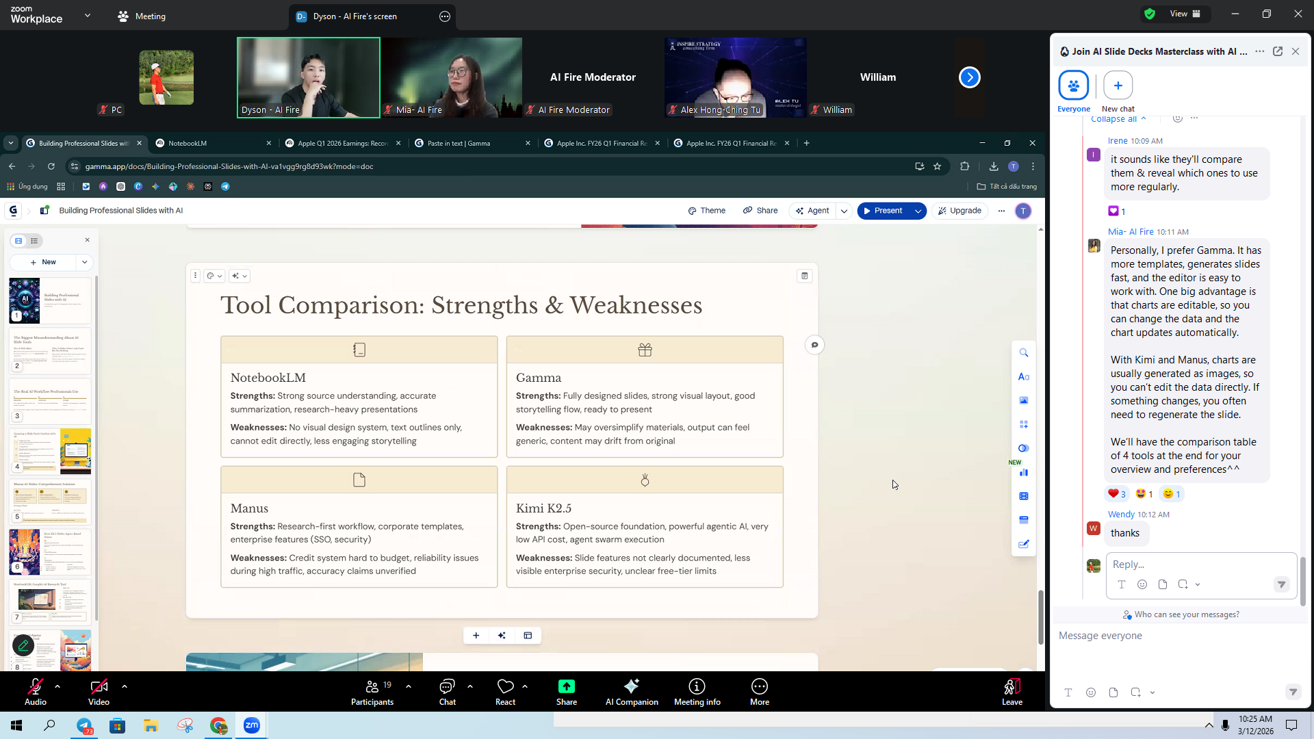Collapse all messages in the Zoom chat

[1116, 118]
